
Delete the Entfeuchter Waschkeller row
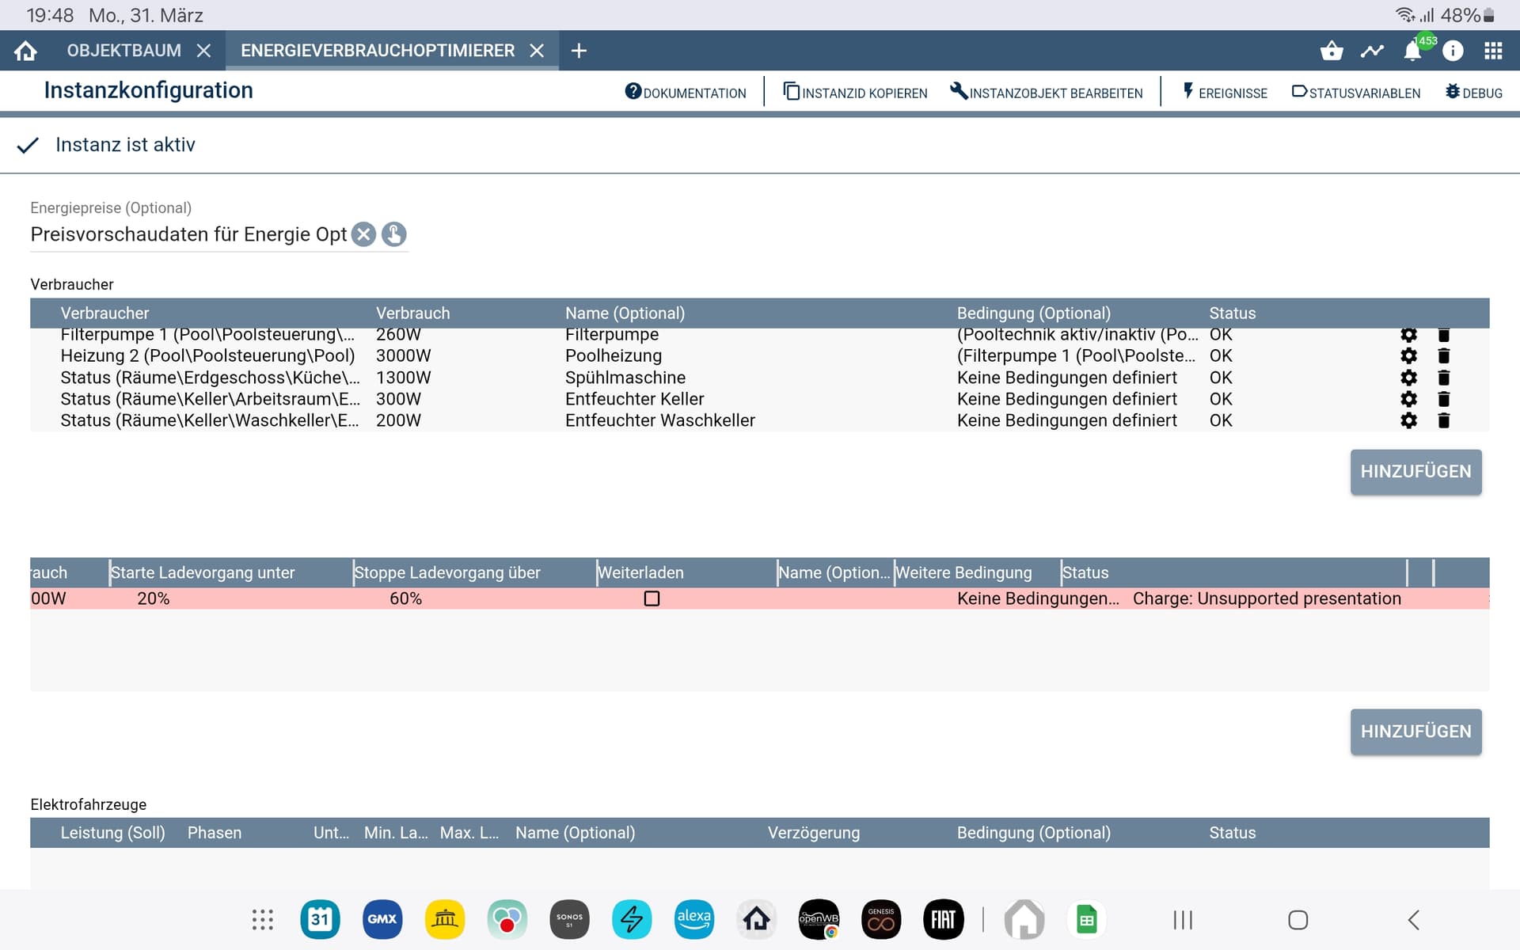pyautogui.click(x=1443, y=420)
